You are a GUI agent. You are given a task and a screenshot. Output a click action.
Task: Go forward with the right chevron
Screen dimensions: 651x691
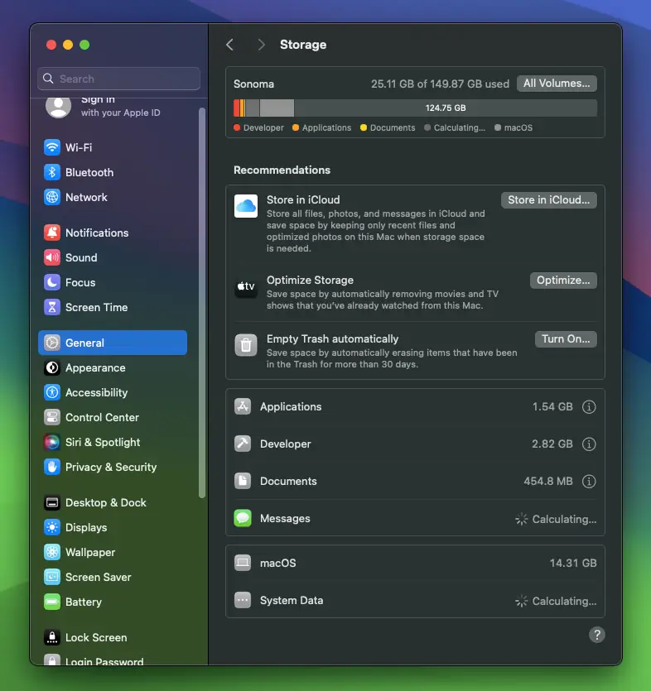click(x=261, y=45)
